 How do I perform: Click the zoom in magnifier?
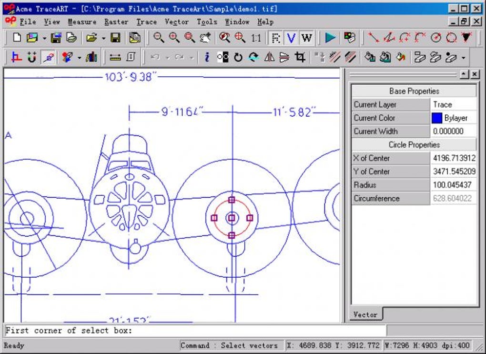coord(174,38)
